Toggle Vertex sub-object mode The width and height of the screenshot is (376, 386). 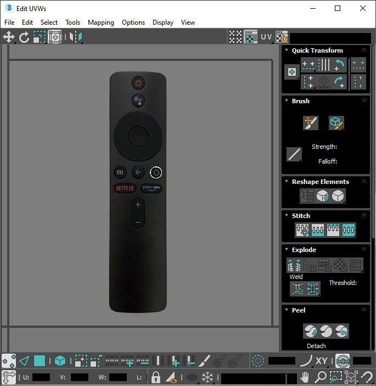tap(9, 361)
